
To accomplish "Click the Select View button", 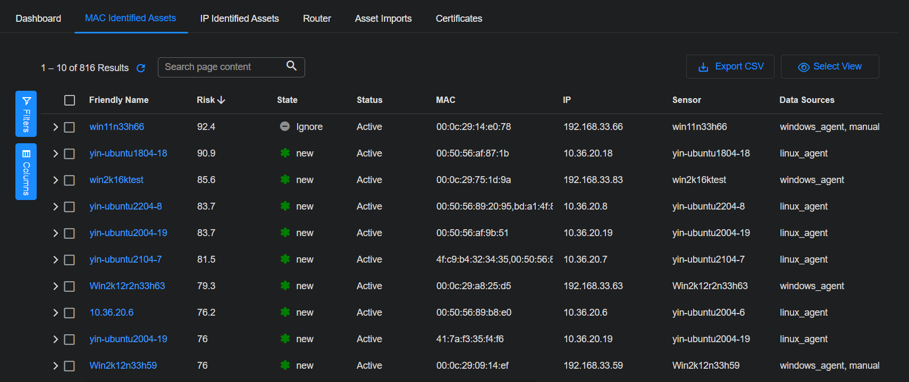I will click(x=829, y=67).
